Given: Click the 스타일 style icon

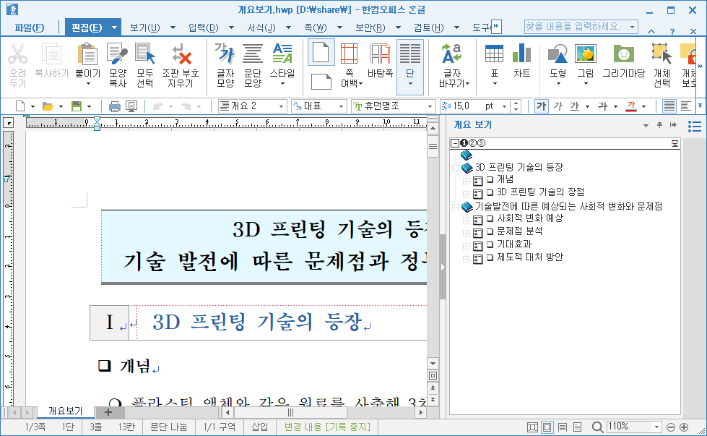Looking at the screenshot, I should tap(282, 54).
